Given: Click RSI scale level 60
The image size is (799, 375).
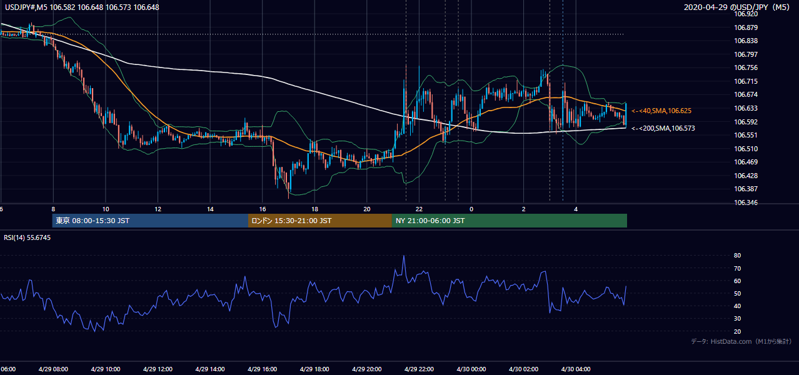Looking at the screenshot, I should pos(738,281).
